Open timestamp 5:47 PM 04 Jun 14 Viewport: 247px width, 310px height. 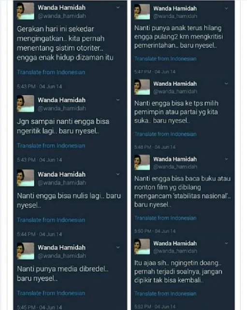(x=155, y=72)
